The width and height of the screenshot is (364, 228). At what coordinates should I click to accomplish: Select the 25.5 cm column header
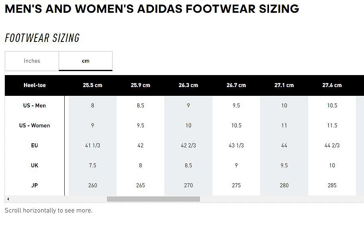point(93,85)
